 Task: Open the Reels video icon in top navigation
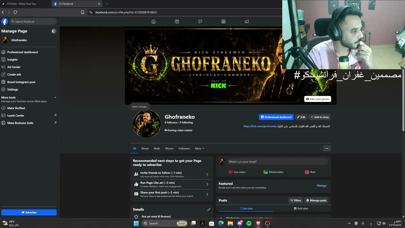pos(177,22)
